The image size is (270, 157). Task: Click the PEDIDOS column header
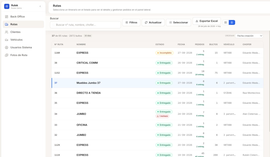pyautogui.click(x=200, y=44)
